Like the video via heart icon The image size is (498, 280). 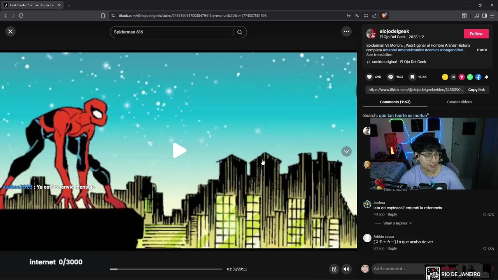pos(370,77)
